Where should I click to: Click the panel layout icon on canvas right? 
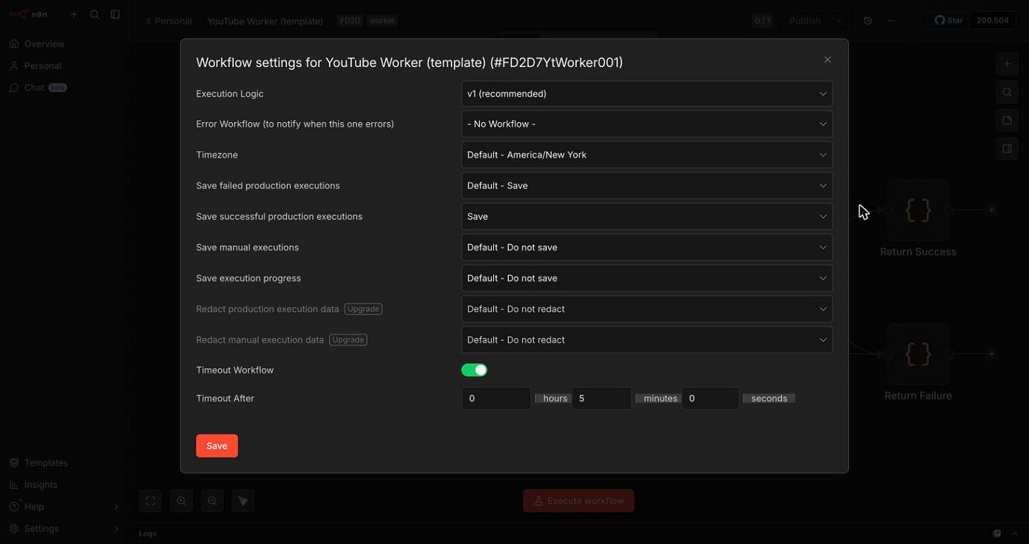pyautogui.click(x=1007, y=148)
